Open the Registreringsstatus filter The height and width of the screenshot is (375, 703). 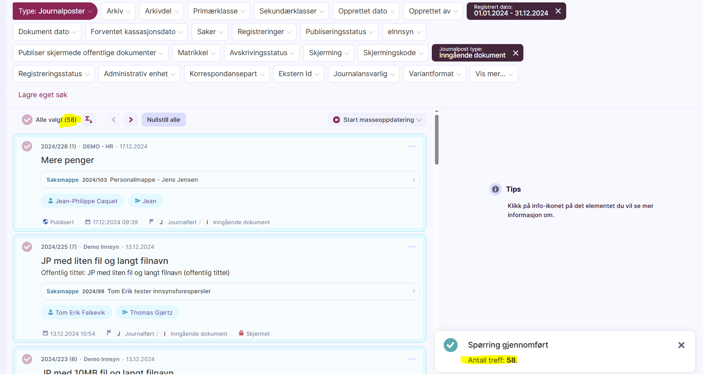[54, 74]
